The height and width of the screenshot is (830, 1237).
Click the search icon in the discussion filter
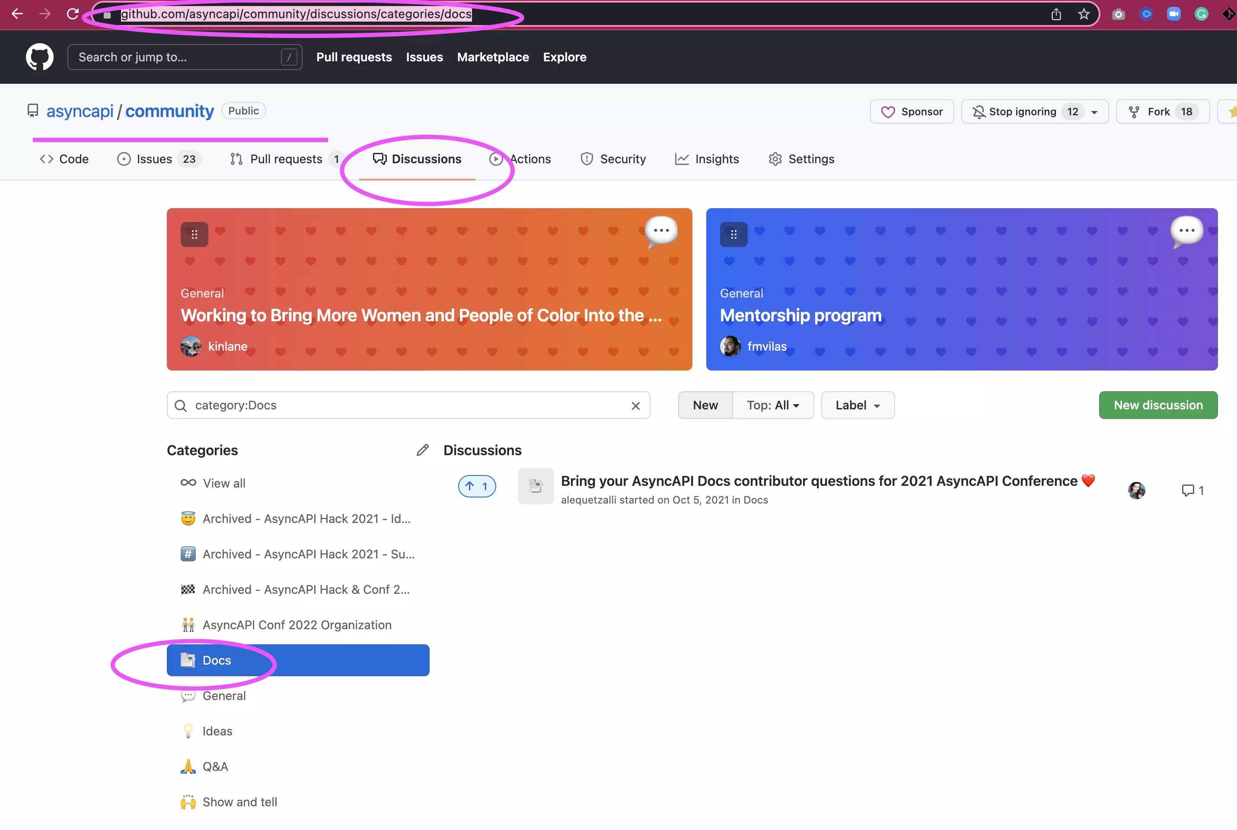[x=181, y=405]
